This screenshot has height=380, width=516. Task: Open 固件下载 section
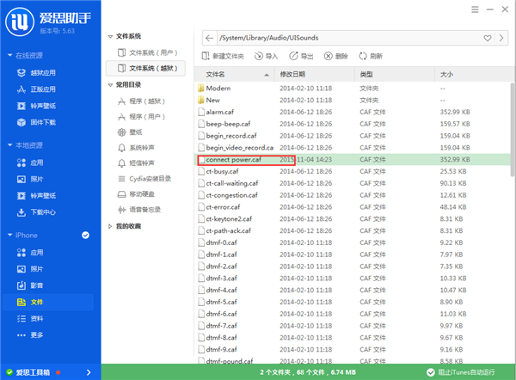pyautogui.click(x=36, y=122)
